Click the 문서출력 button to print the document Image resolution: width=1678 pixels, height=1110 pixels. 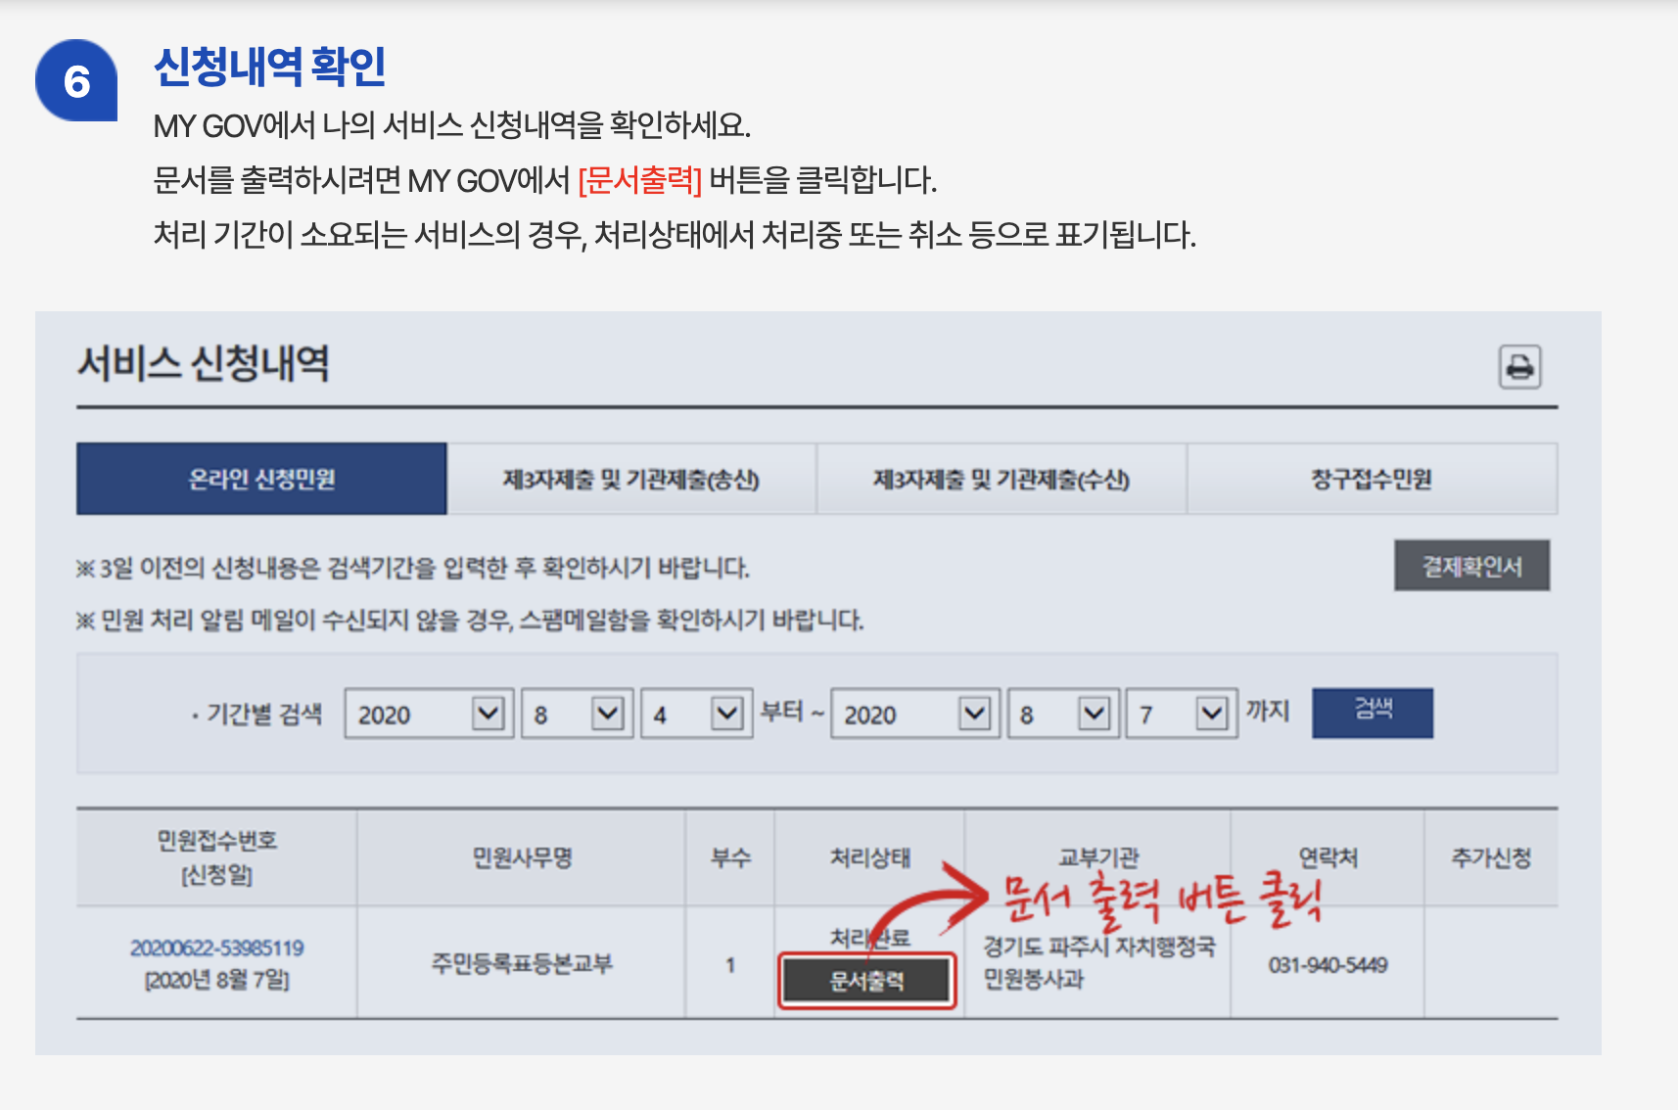[x=866, y=979]
